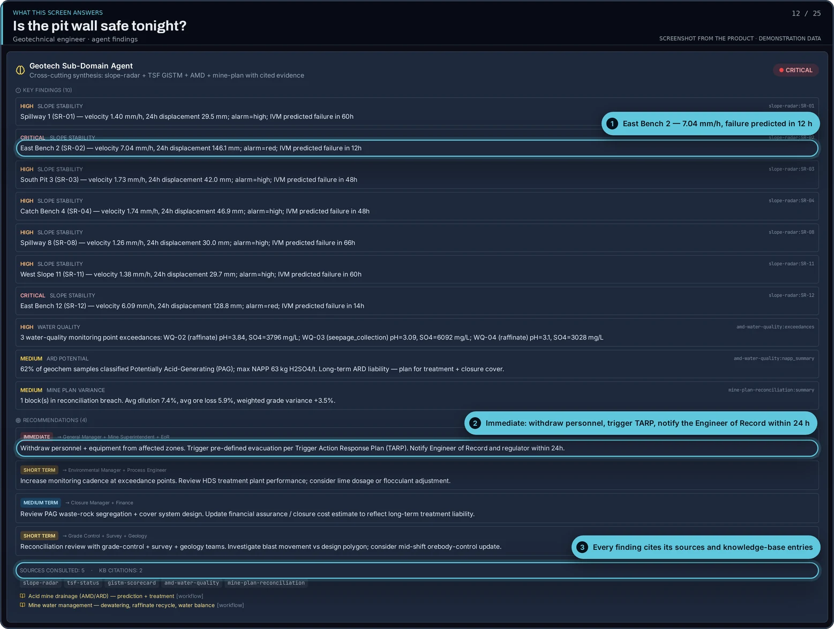Click the Geotech agent brain icon
The image size is (834, 629).
point(20,70)
